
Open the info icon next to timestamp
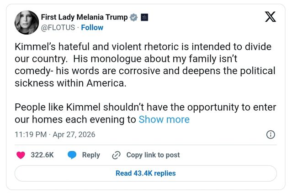click(x=270, y=134)
